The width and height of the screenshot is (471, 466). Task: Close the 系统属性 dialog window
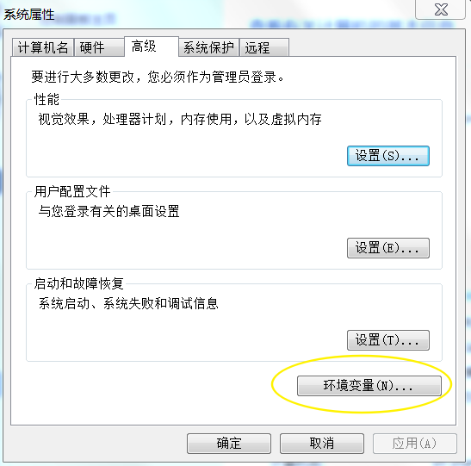click(x=440, y=9)
